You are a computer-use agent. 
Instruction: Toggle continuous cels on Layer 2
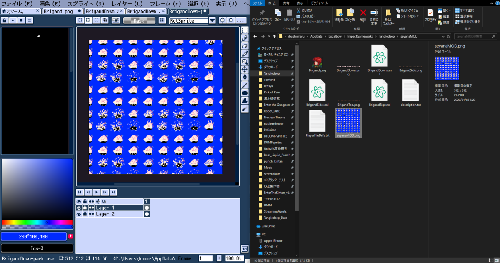[x=91, y=214]
